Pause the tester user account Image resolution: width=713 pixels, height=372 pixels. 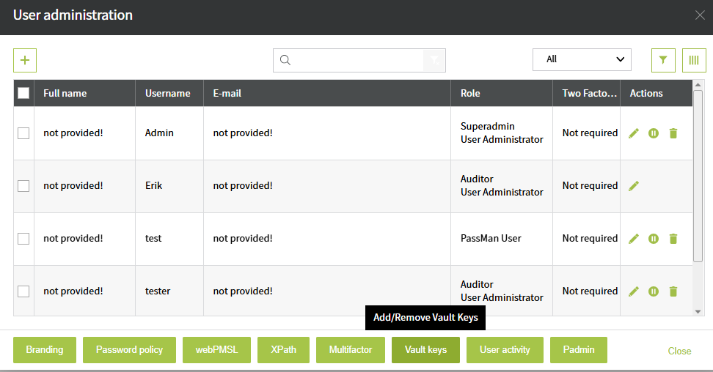click(x=654, y=291)
